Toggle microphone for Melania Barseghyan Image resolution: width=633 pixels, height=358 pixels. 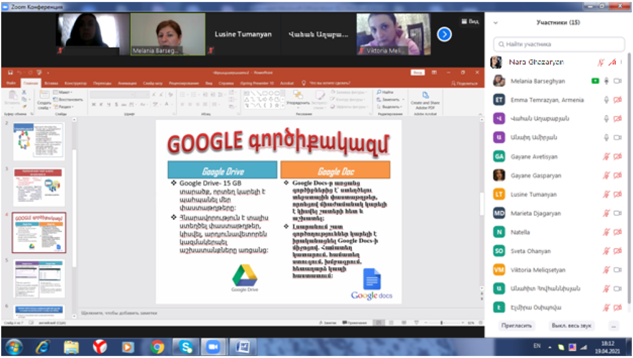[606, 81]
